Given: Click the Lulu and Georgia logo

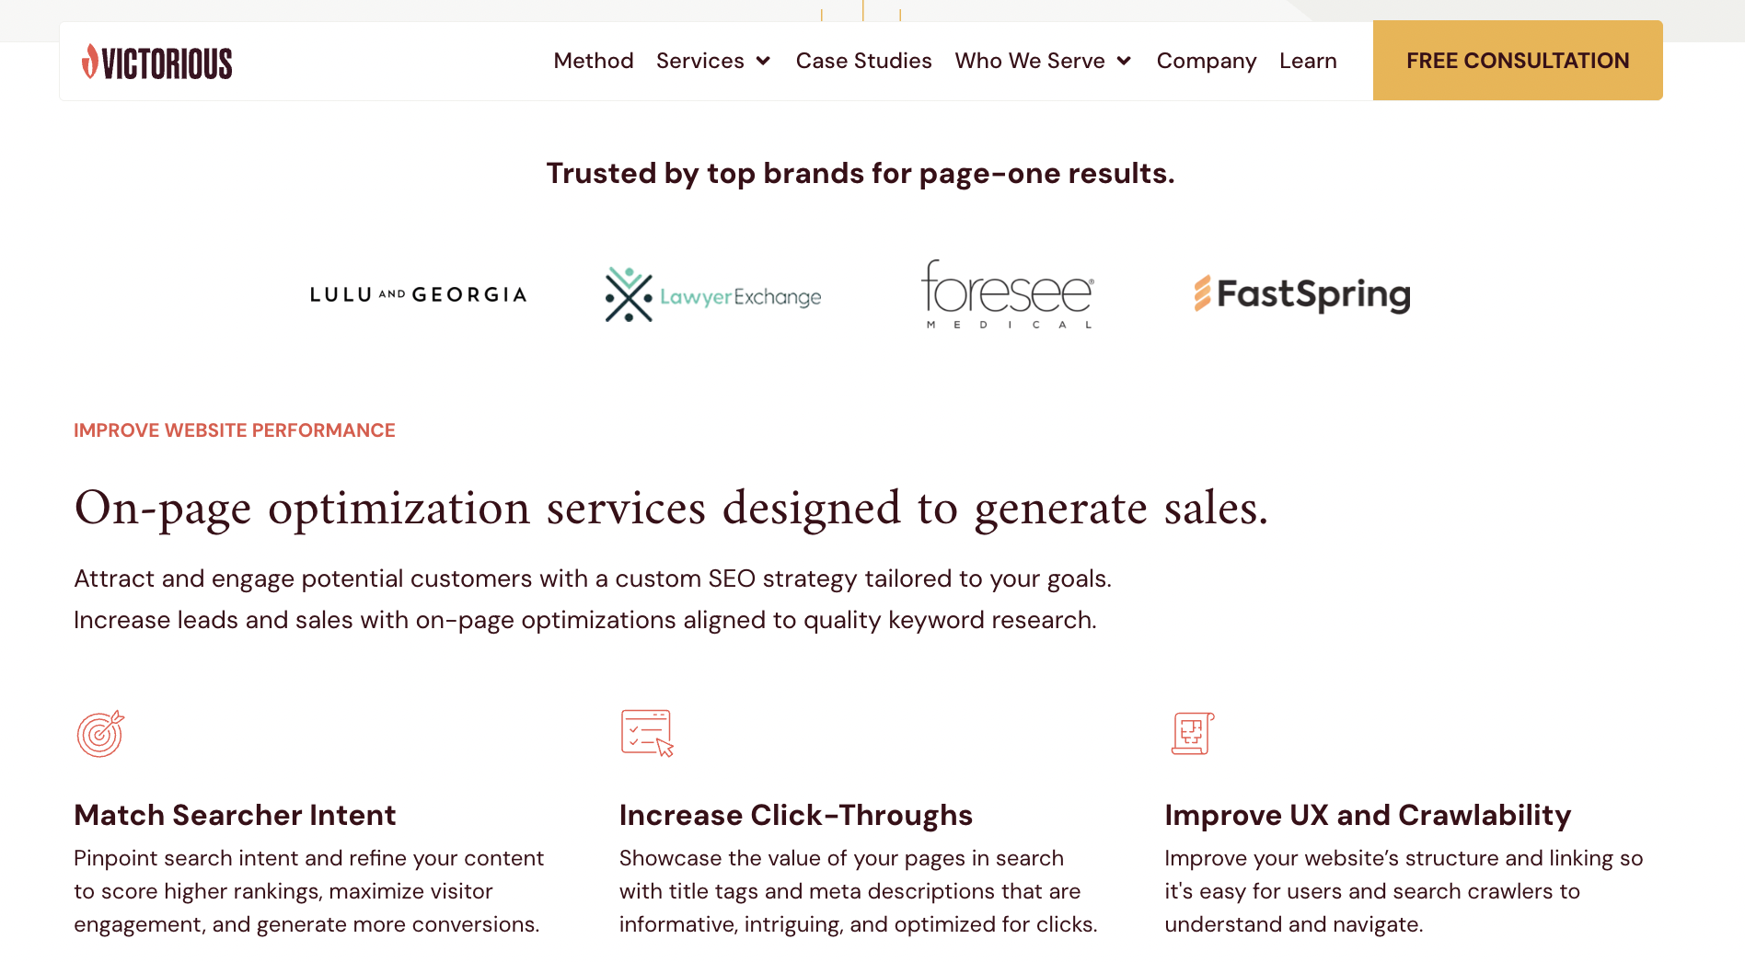Looking at the screenshot, I should click(x=418, y=295).
